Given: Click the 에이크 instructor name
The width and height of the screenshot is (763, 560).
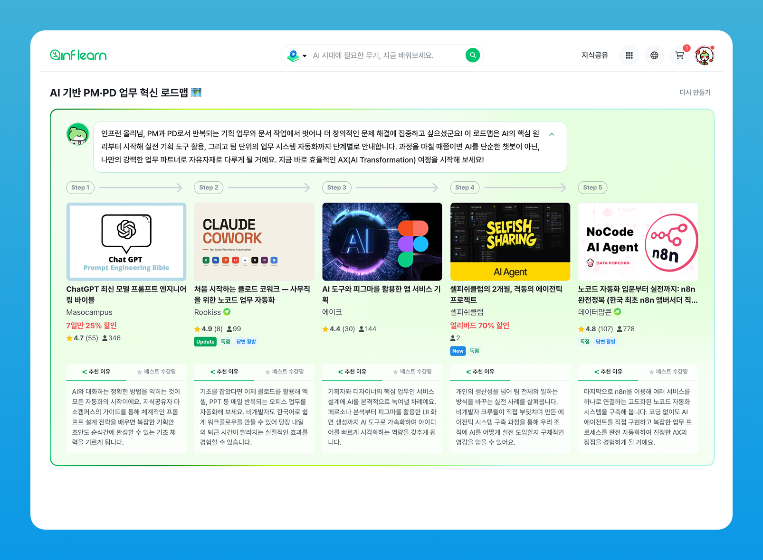Looking at the screenshot, I should [x=332, y=312].
